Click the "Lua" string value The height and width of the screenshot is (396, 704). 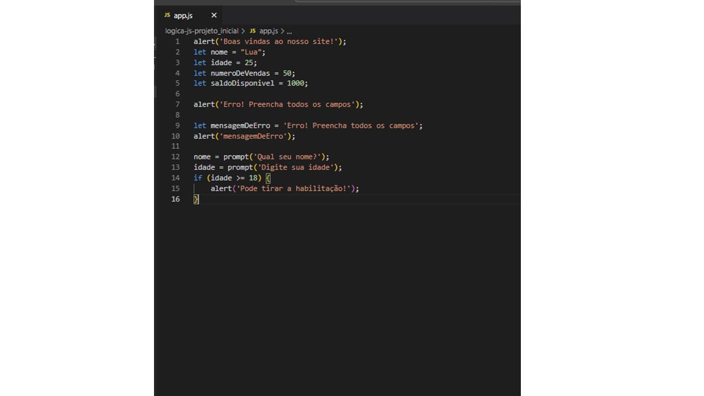(251, 52)
